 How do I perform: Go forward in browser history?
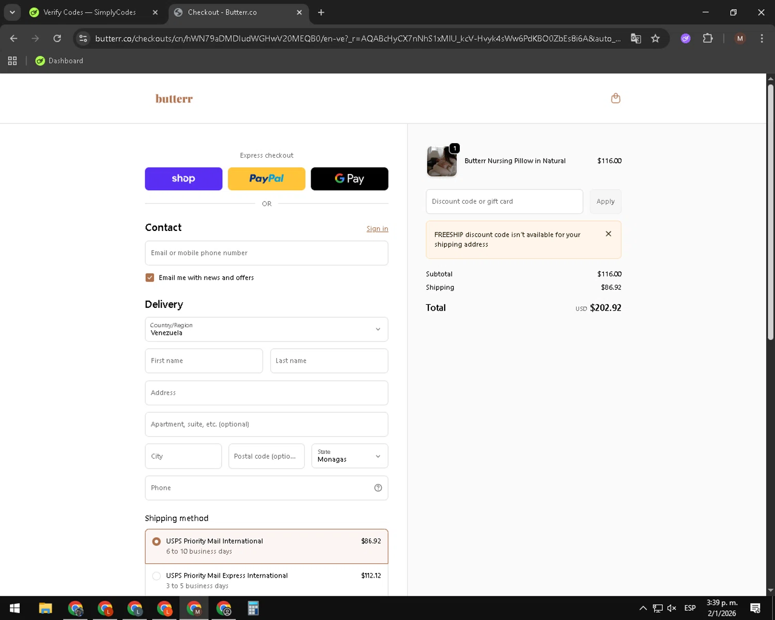coord(35,38)
